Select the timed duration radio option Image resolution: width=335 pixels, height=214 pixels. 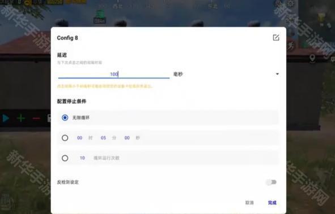point(65,138)
